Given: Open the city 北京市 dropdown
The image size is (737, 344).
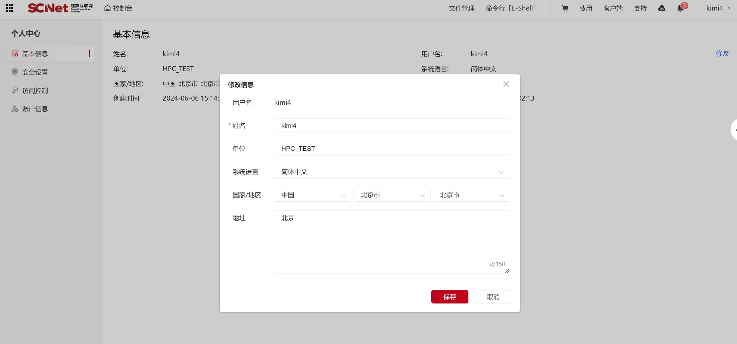Looking at the screenshot, I should pyautogui.click(x=471, y=195).
